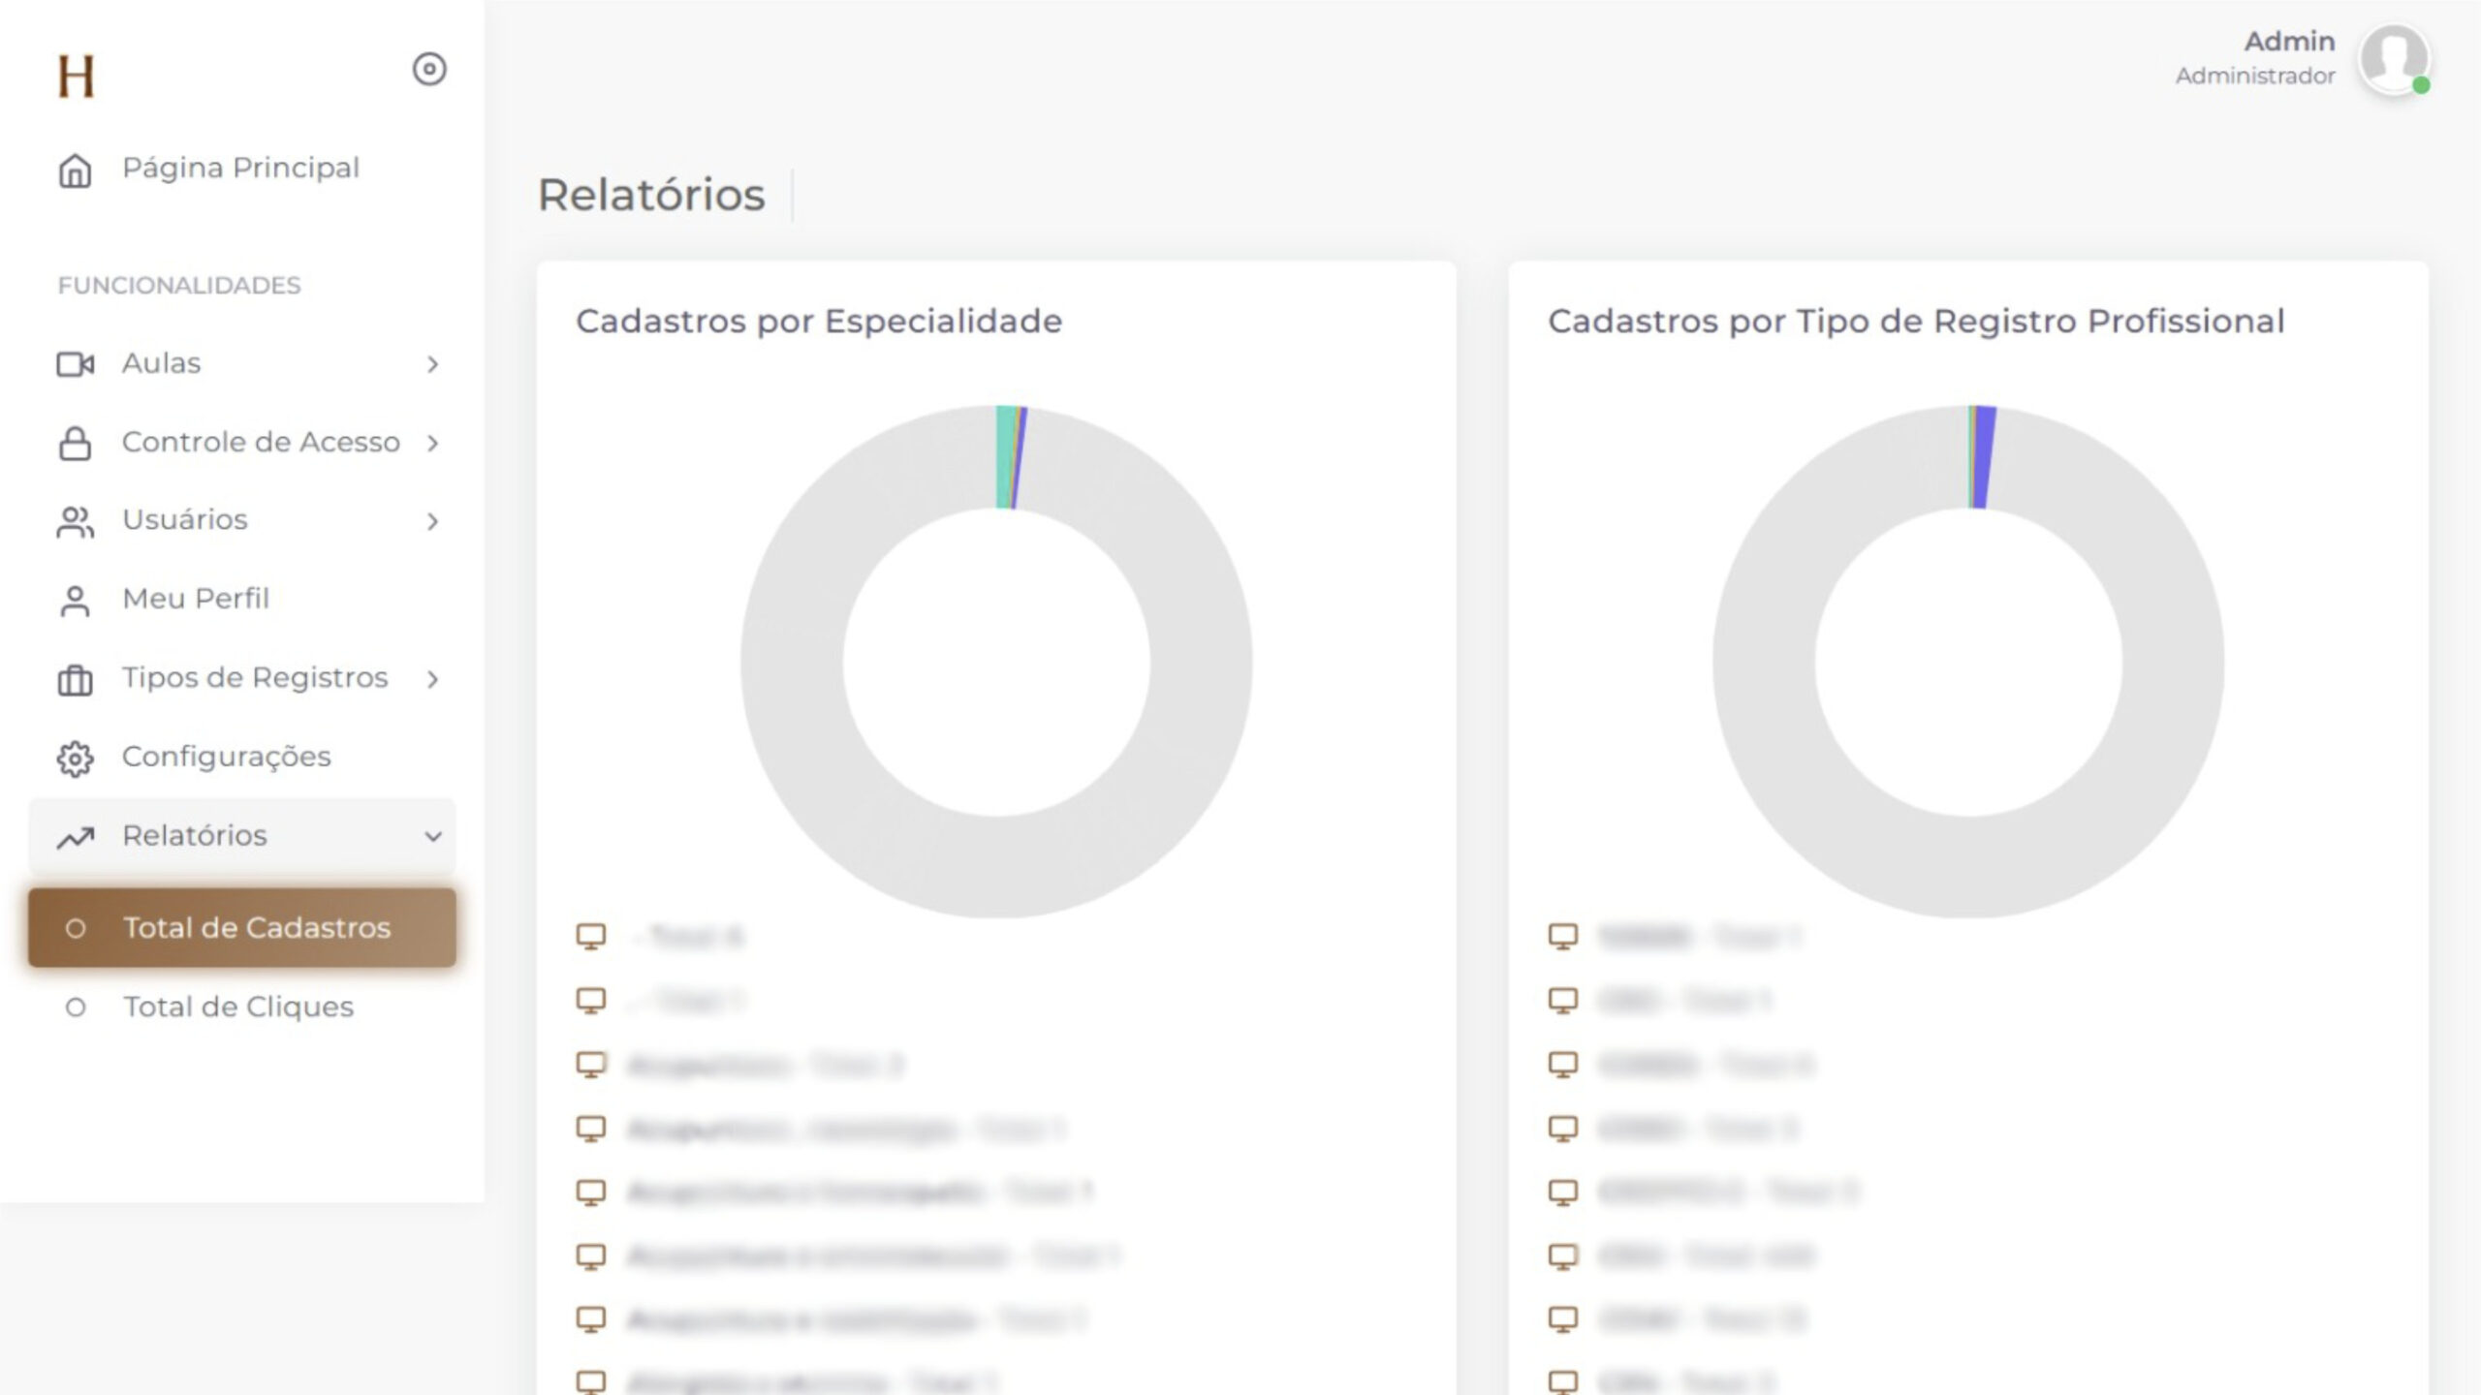The width and height of the screenshot is (2481, 1395).
Task: Toggle the sidebar pin circle icon
Action: [429, 69]
